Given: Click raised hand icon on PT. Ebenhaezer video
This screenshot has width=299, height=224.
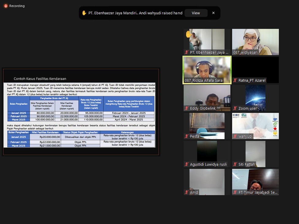Looking at the screenshot, I should [188, 34].
